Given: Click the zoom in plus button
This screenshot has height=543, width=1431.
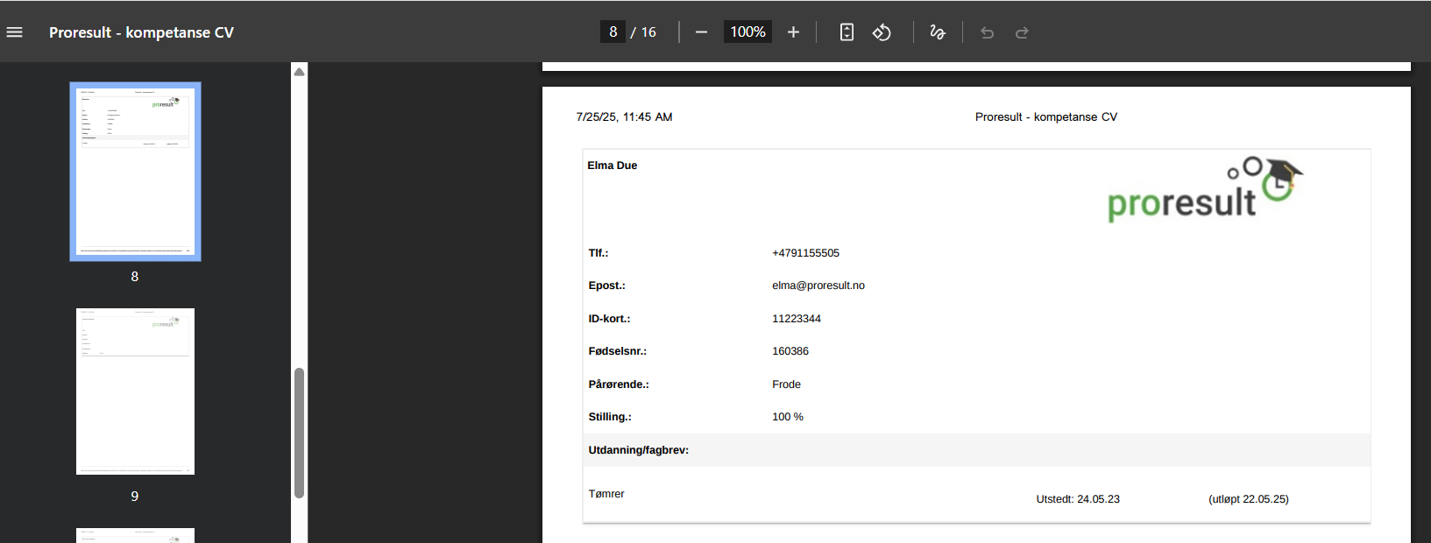Looking at the screenshot, I should click(793, 32).
